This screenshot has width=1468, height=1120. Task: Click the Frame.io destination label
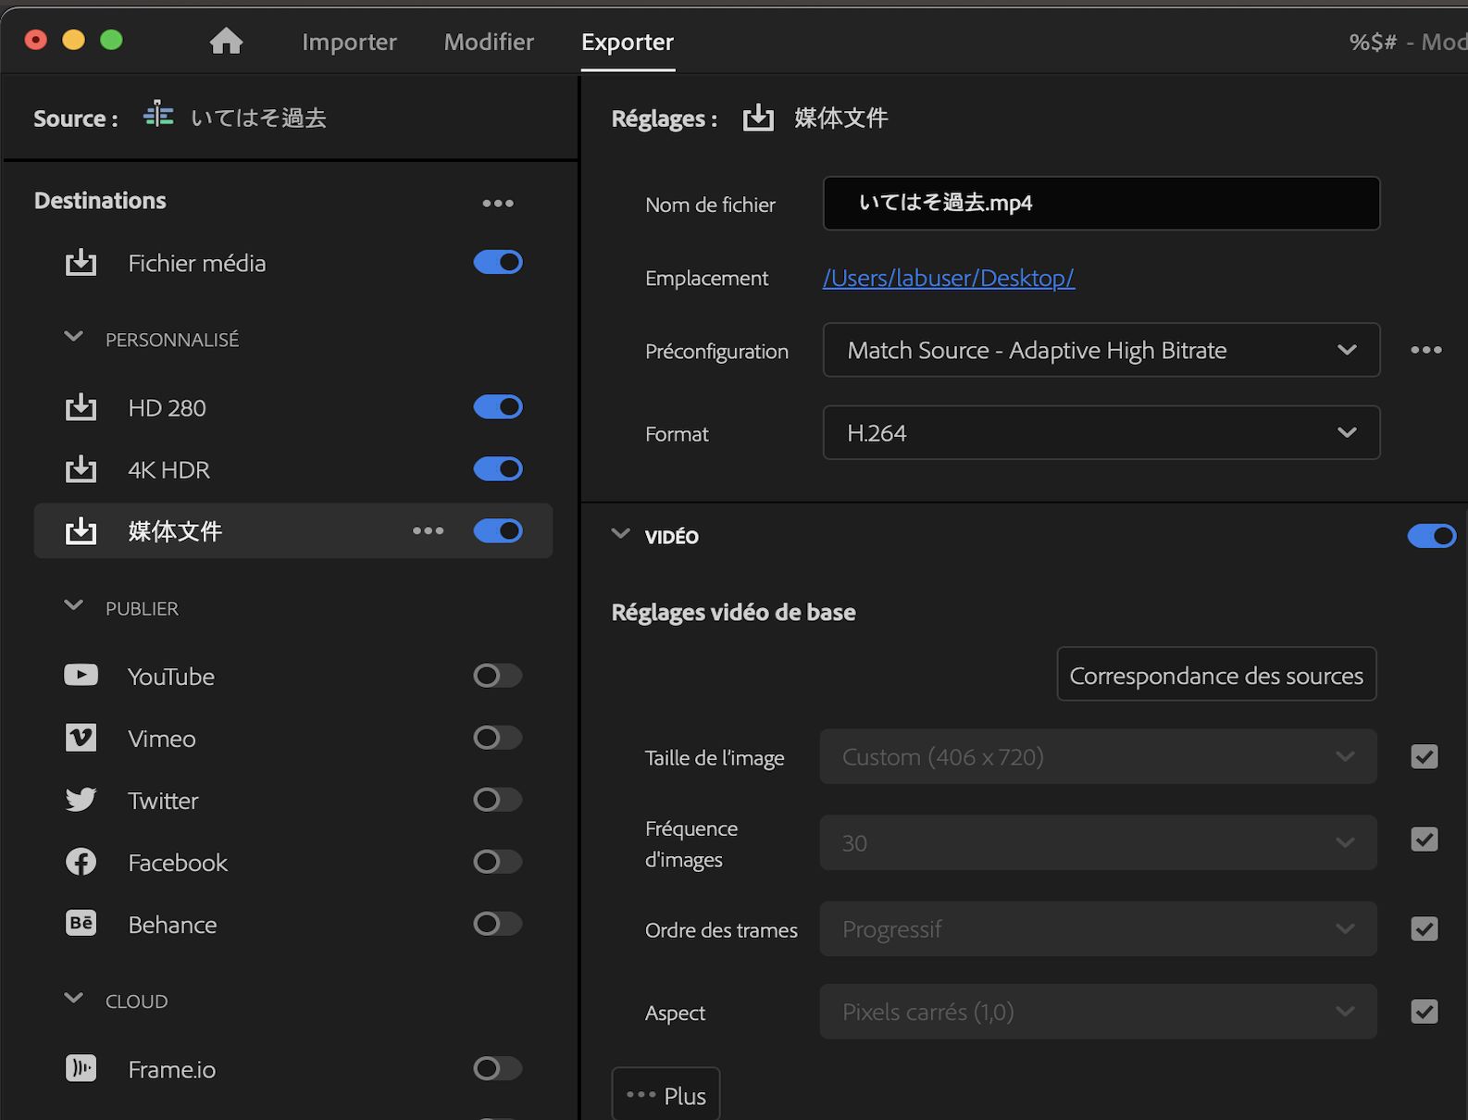point(172,1069)
